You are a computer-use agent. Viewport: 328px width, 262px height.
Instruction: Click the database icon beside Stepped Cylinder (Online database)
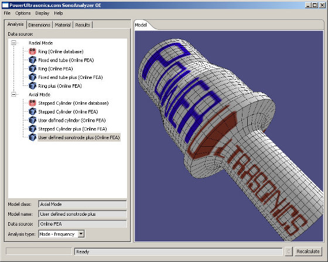[x=32, y=103]
